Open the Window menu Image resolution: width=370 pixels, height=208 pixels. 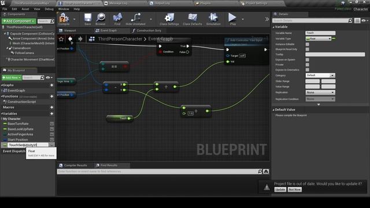point(64,9)
